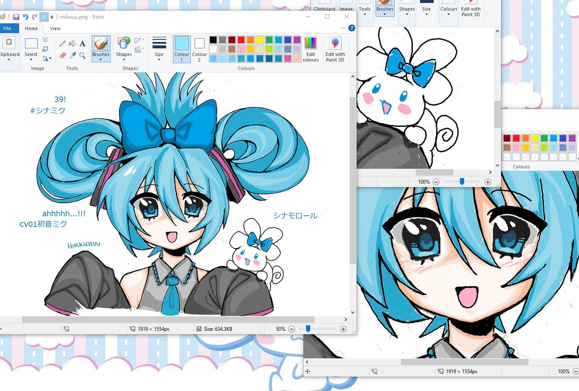This screenshot has height=391, width=579.
Task: Click 'Size: 634.3KB' in status bar
Action: click(218, 329)
